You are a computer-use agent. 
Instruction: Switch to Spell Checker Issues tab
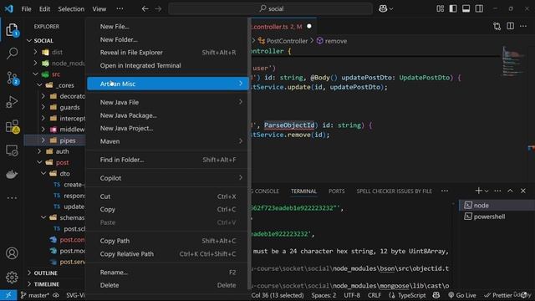[x=394, y=191]
